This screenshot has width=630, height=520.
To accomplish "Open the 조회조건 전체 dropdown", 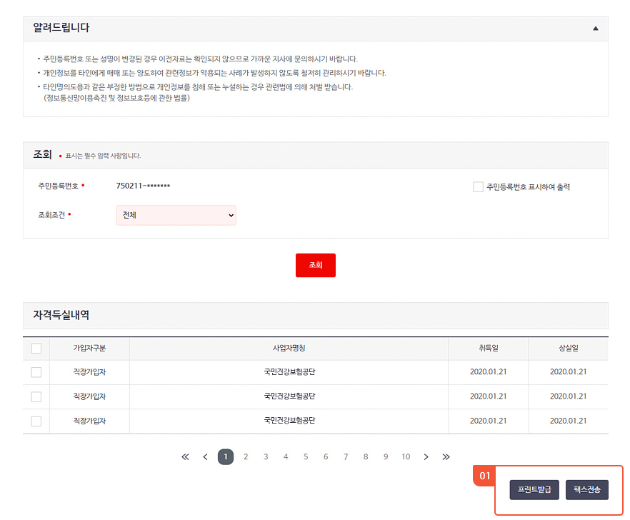I will 176,216.
